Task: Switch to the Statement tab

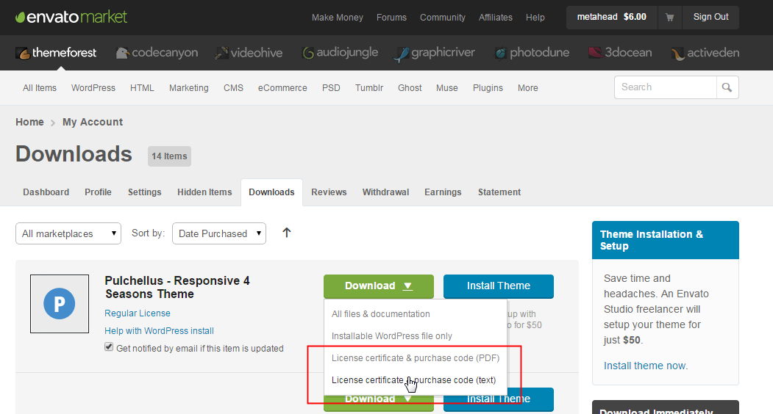Action: pos(499,192)
